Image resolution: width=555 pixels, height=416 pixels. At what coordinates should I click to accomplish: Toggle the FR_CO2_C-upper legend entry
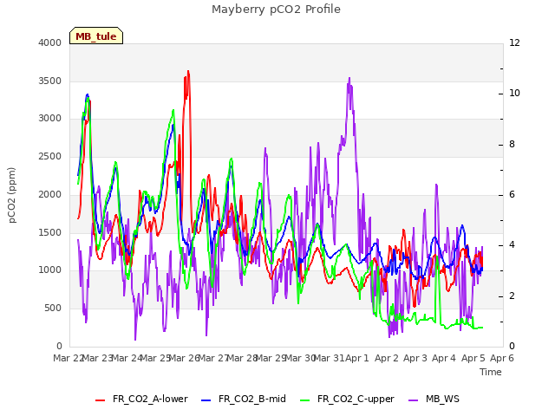(x=347, y=399)
